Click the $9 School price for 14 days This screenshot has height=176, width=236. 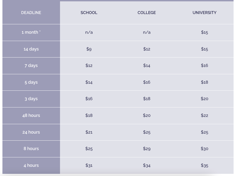pyautogui.click(x=89, y=49)
